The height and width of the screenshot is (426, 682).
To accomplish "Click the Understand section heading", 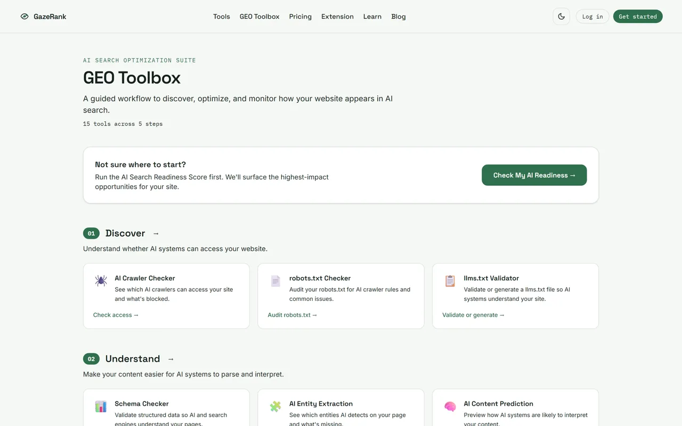I will (133, 359).
